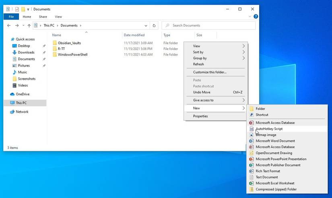Click the WindowsPowerShell folder icon
The image size is (332, 198).
55,54
